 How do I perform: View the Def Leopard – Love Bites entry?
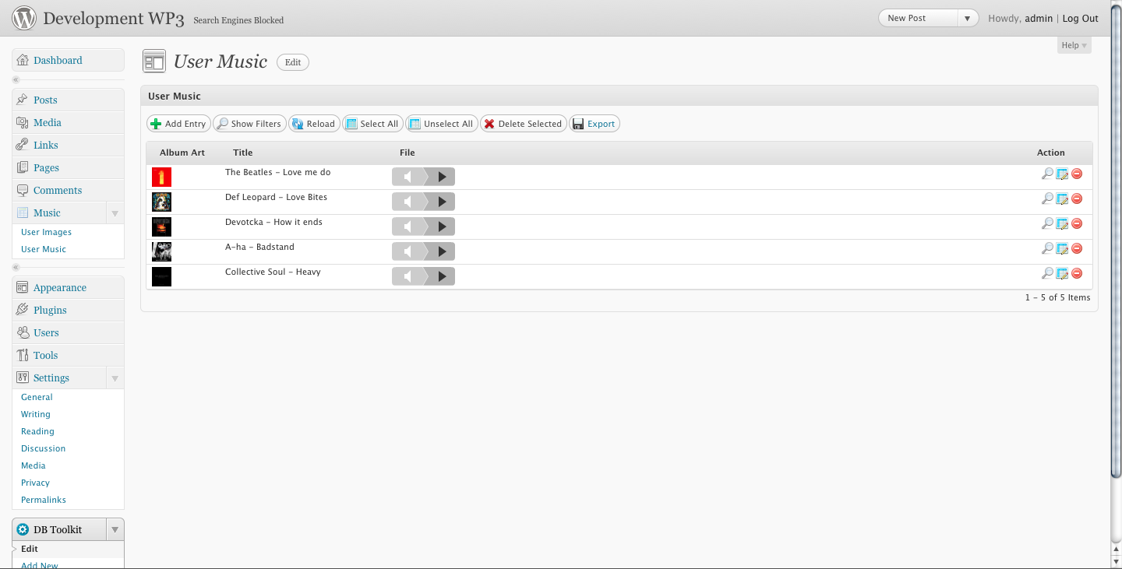point(1047,198)
